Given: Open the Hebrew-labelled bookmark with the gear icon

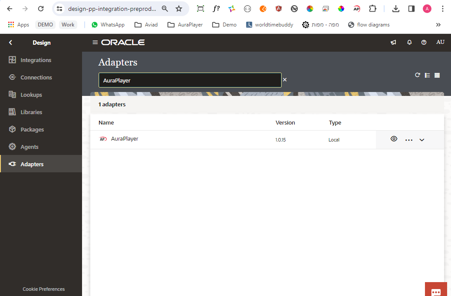Looking at the screenshot, I should click(320, 25).
